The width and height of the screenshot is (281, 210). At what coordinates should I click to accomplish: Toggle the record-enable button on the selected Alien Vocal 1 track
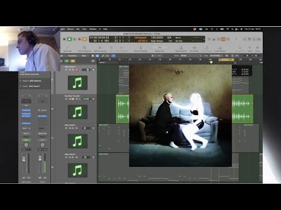click(77, 70)
